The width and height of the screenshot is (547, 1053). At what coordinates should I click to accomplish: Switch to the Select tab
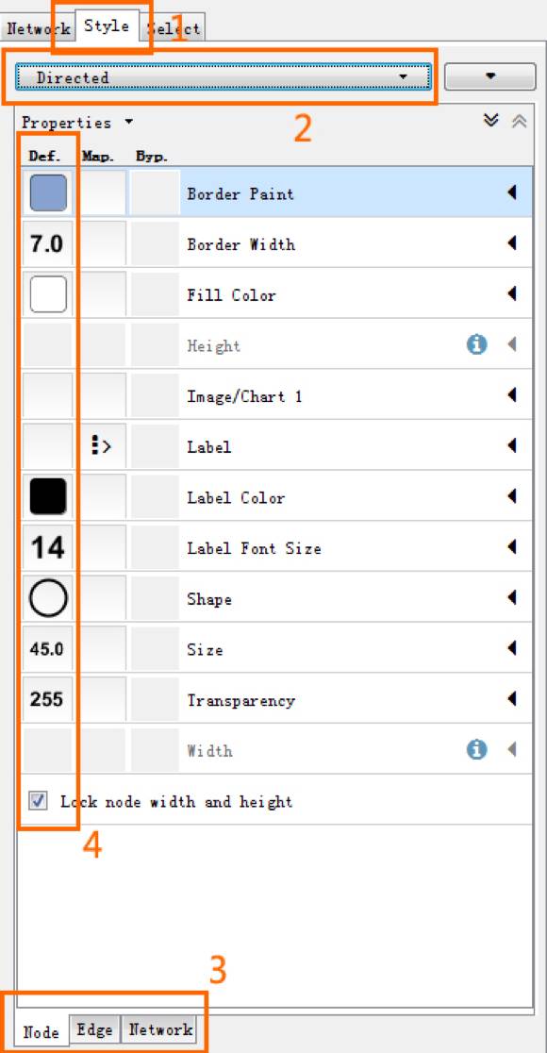coord(174,28)
